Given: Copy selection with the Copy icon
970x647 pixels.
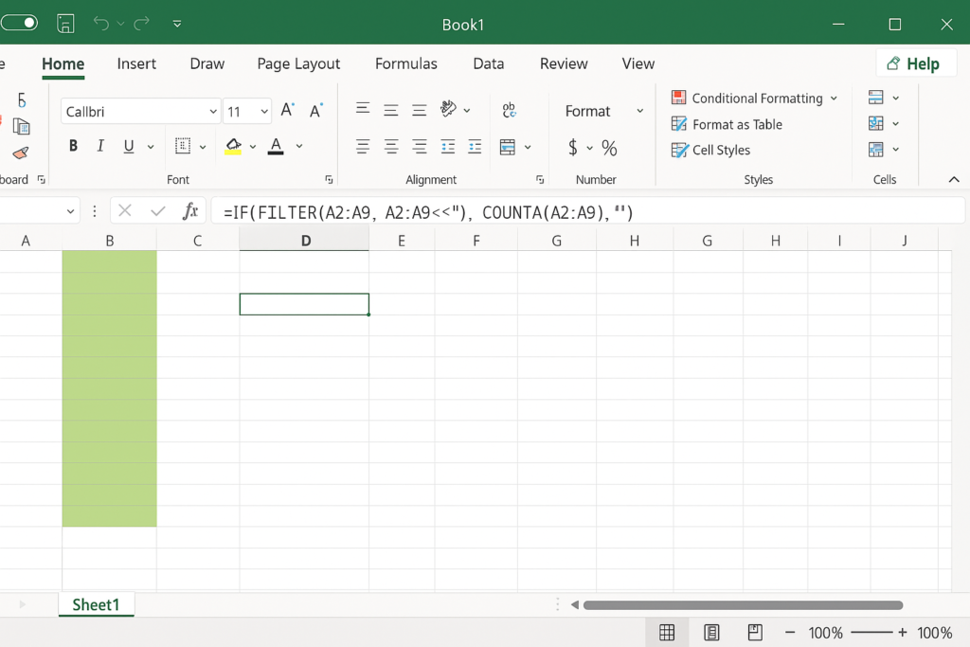Looking at the screenshot, I should click(x=22, y=126).
